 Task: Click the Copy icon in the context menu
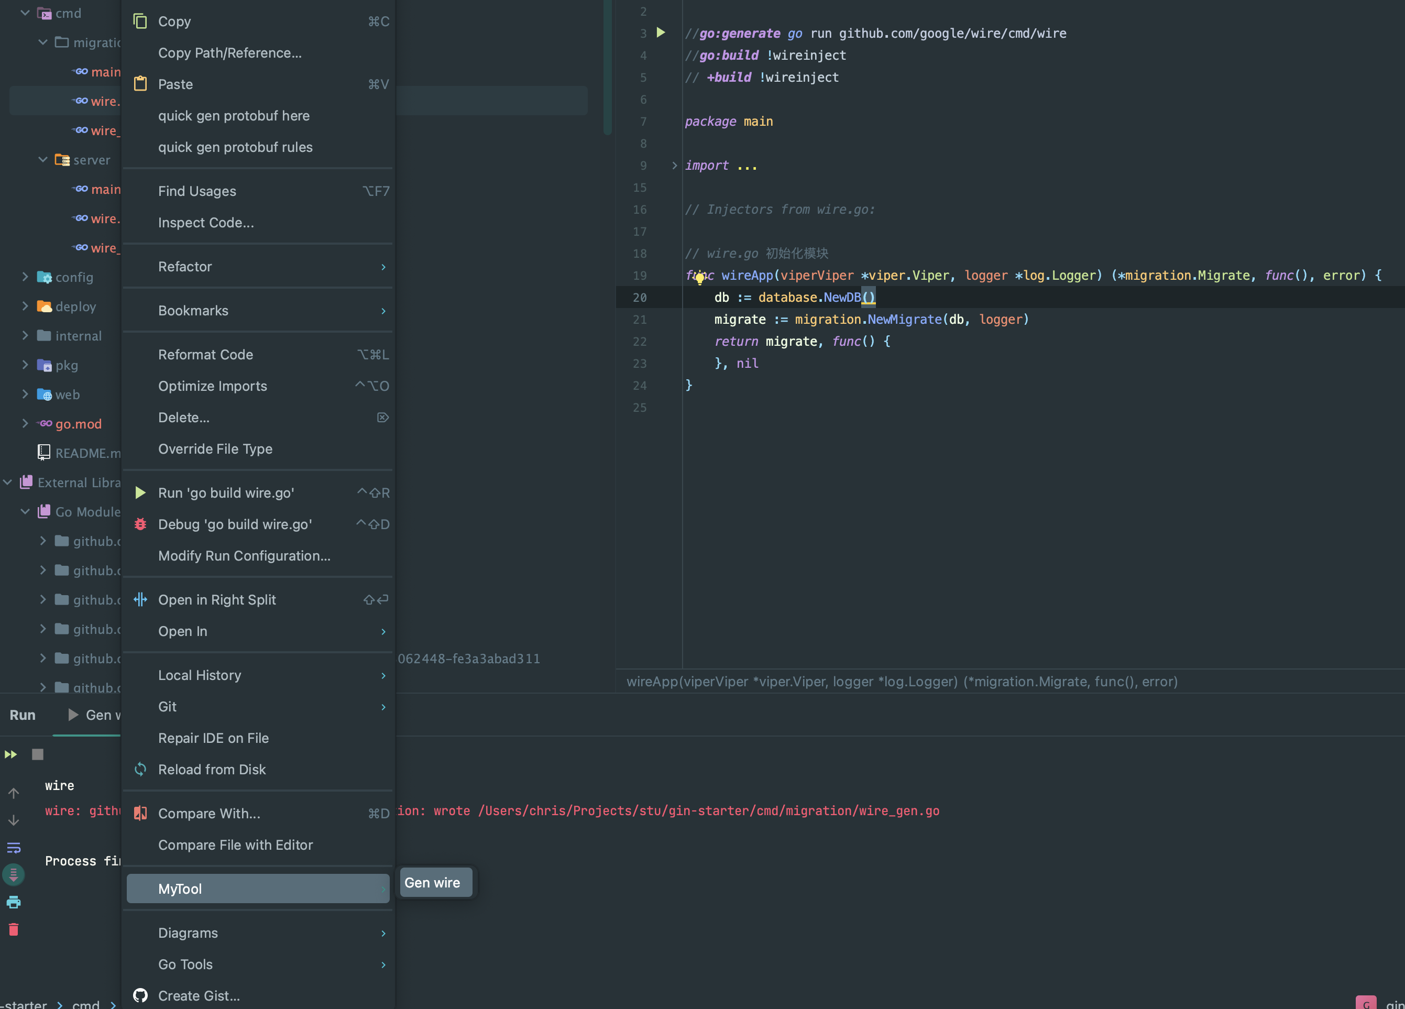140,21
